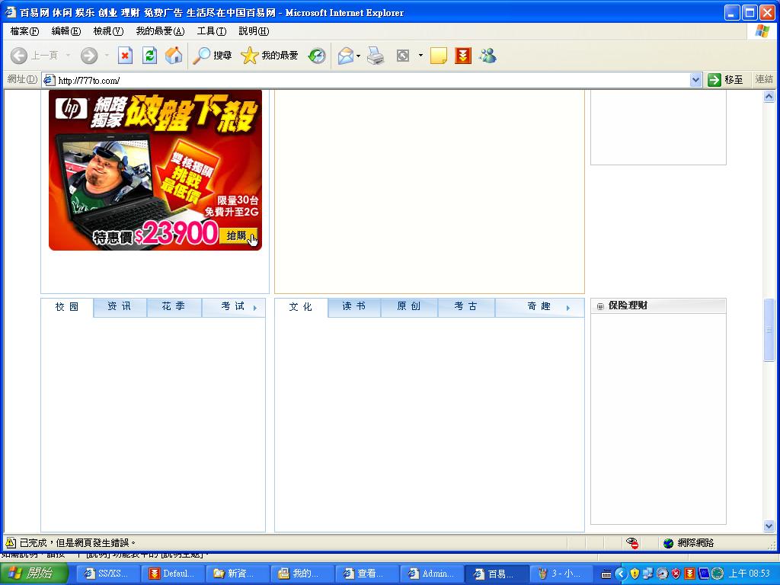Click the red shield tray icon
The width and height of the screenshot is (780, 585).
pyautogui.click(x=676, y=574)
